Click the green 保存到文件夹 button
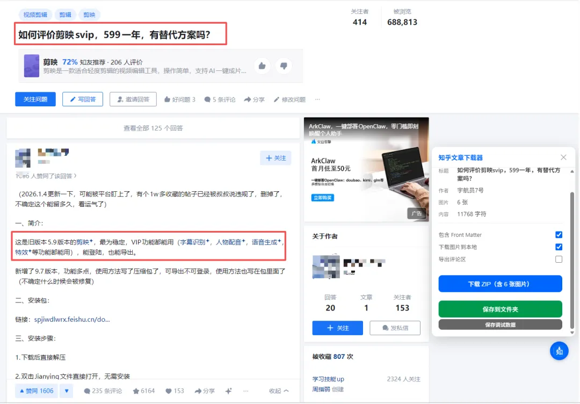The height and width of the screenshot is (404, 580). coord(500,309)
